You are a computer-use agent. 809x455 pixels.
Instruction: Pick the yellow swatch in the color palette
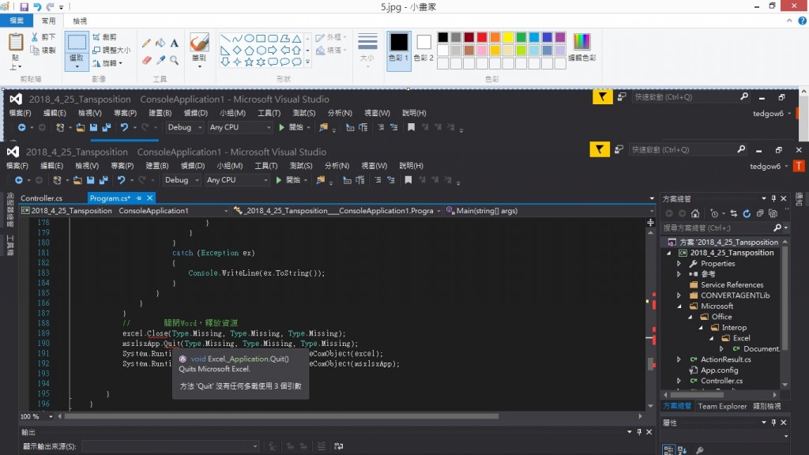click(x=508, y=37)
